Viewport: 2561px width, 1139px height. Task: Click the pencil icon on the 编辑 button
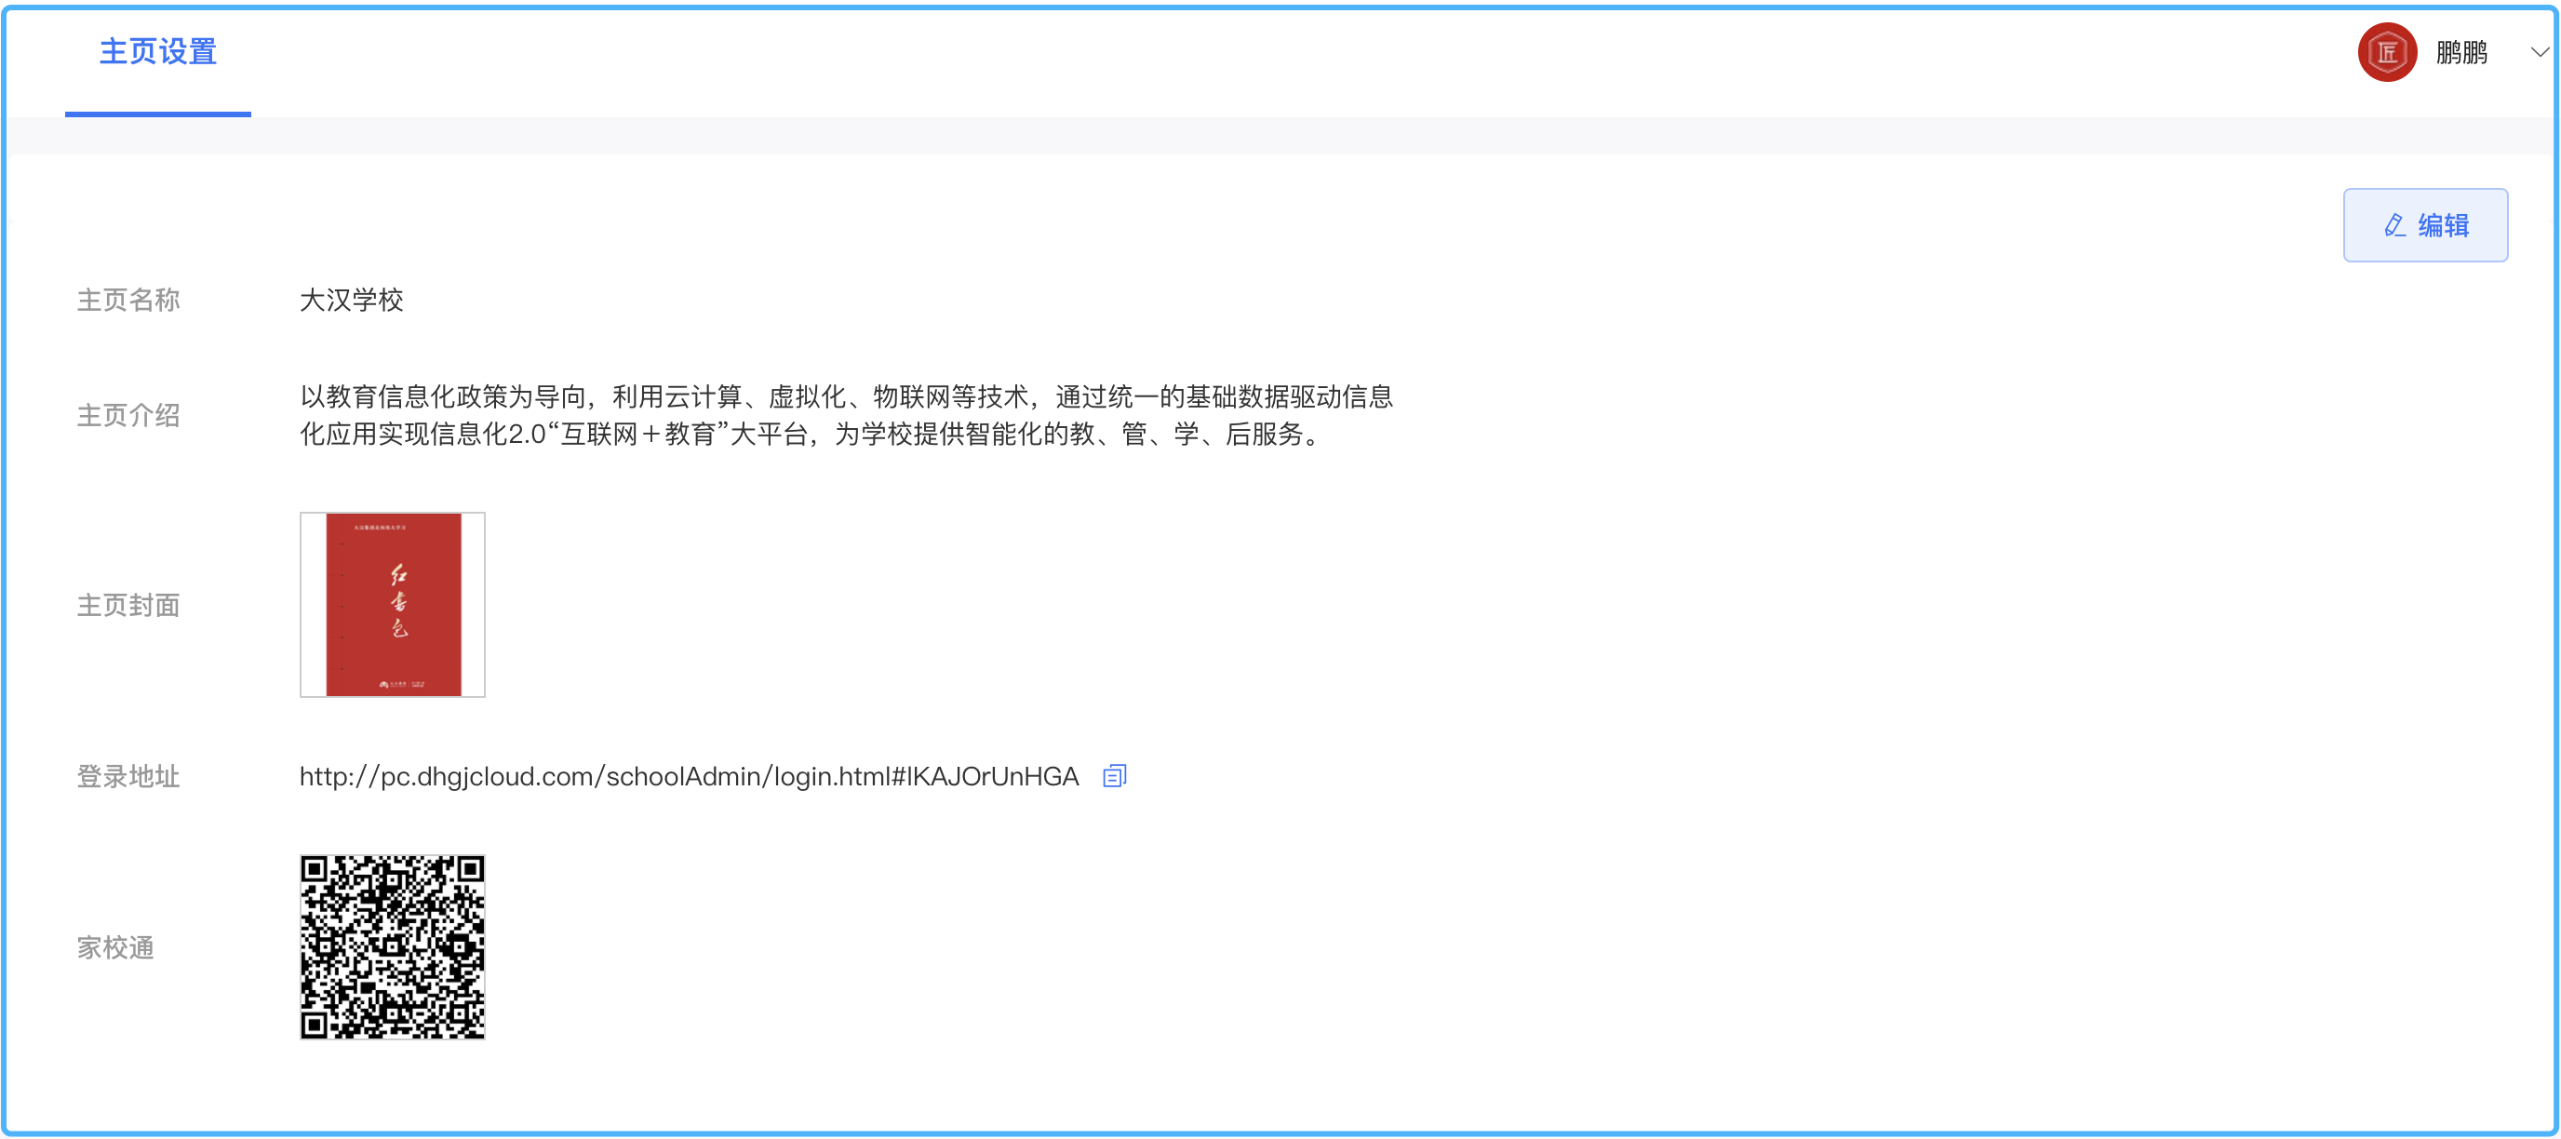(2394, 224)
